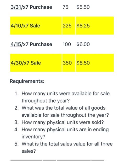
Task: Click requirement 4 about ending inventory
Action: [x=61, y=133]
